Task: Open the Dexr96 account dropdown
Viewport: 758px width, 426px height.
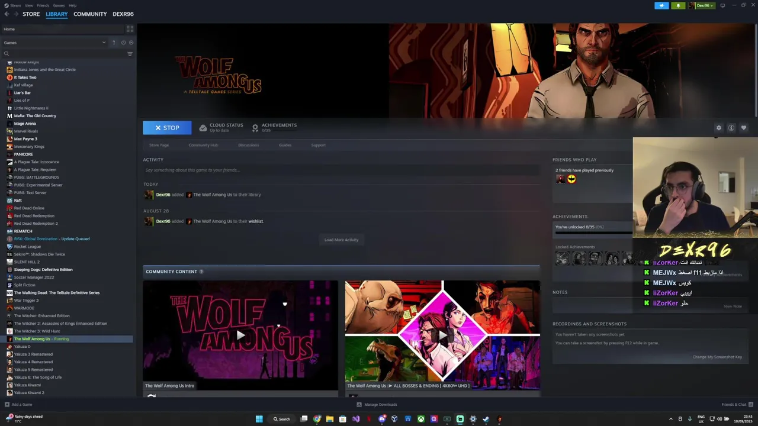Action: [702, 5]
